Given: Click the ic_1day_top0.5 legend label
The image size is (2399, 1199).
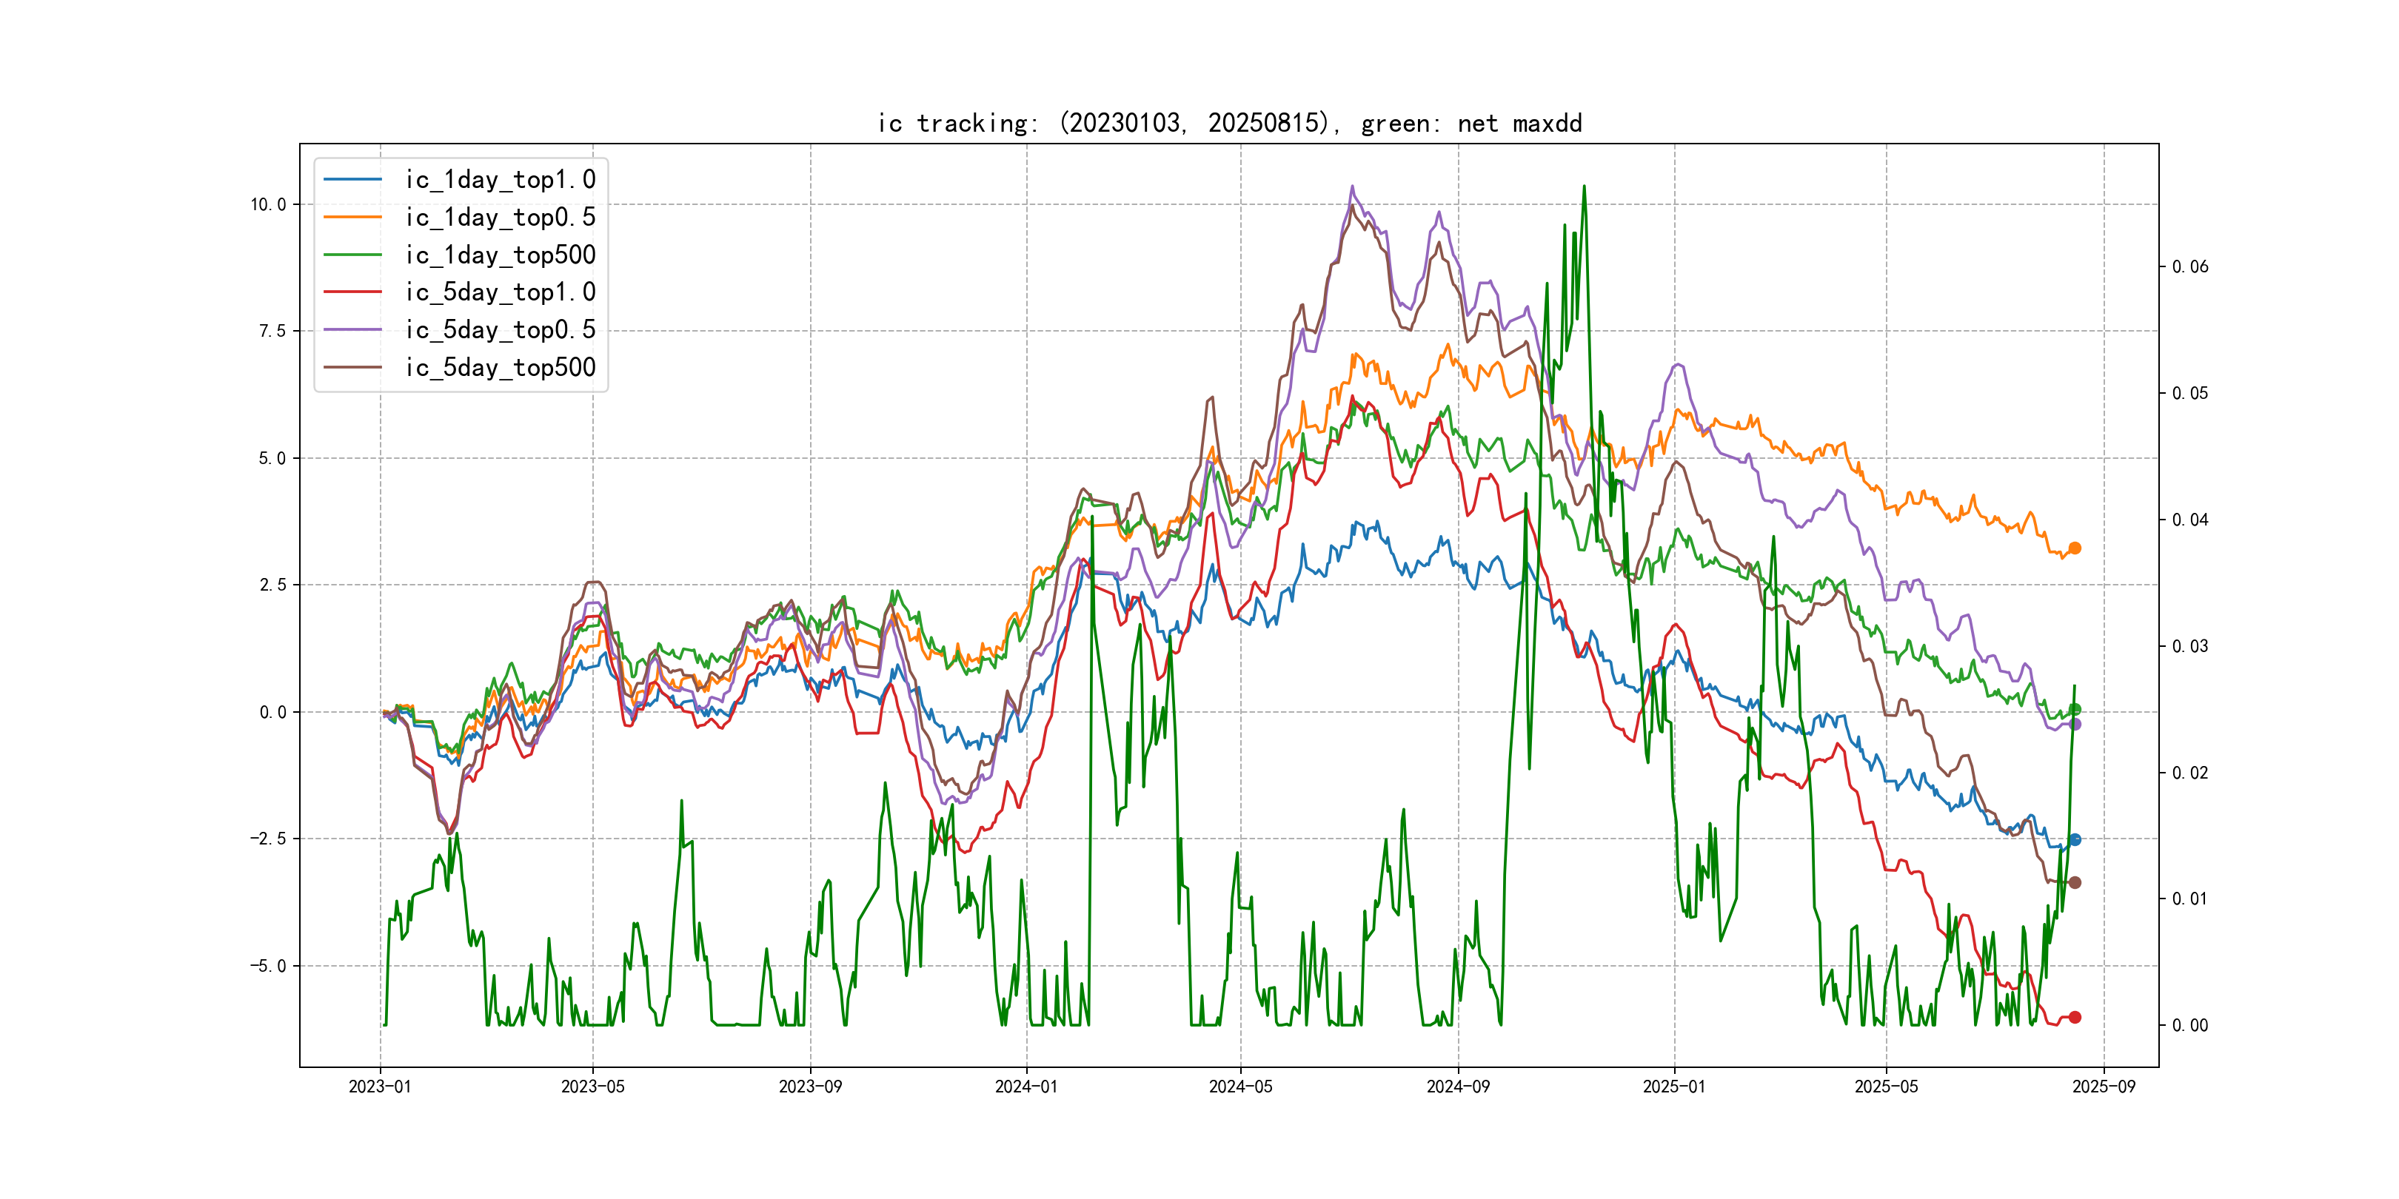Looking at the screenshot, I should 500,217.
